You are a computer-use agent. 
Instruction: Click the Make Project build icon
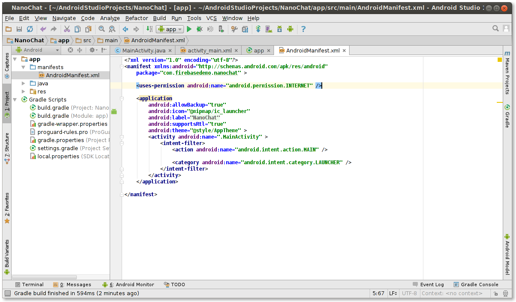tap(149, 29)
